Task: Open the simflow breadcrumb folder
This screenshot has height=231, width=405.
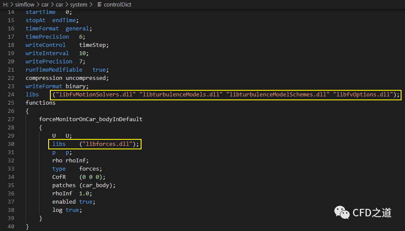Action: click(23, 4)
